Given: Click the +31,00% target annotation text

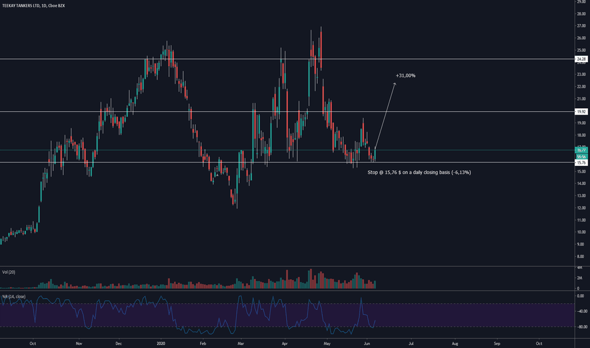Looking at the screenshot, I should 406,76.
